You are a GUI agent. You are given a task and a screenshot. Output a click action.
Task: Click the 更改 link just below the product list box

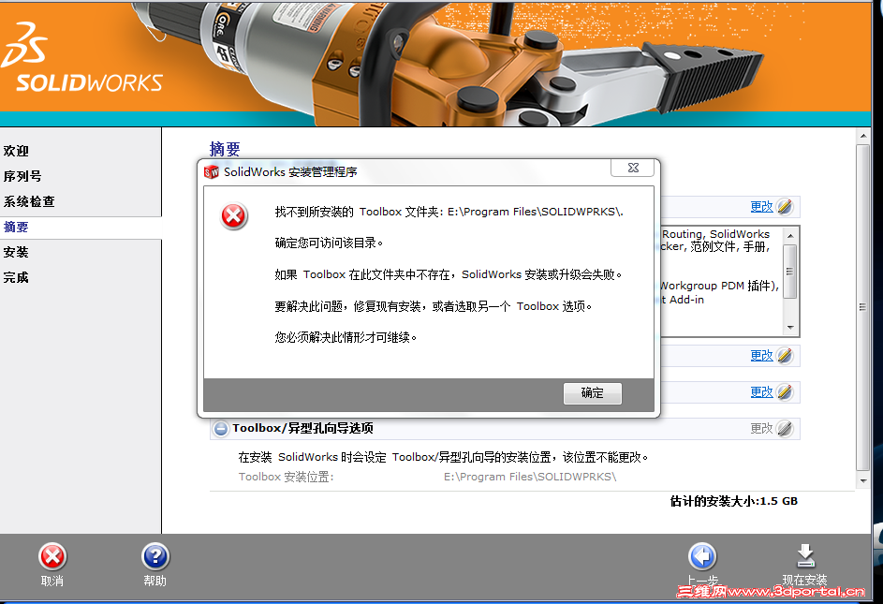(x=761, y=356)
